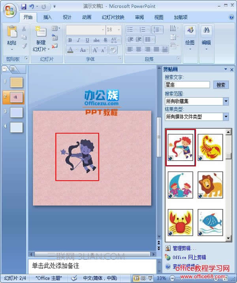Align text to the left
The image size is (237, 283).
point(130,49)
